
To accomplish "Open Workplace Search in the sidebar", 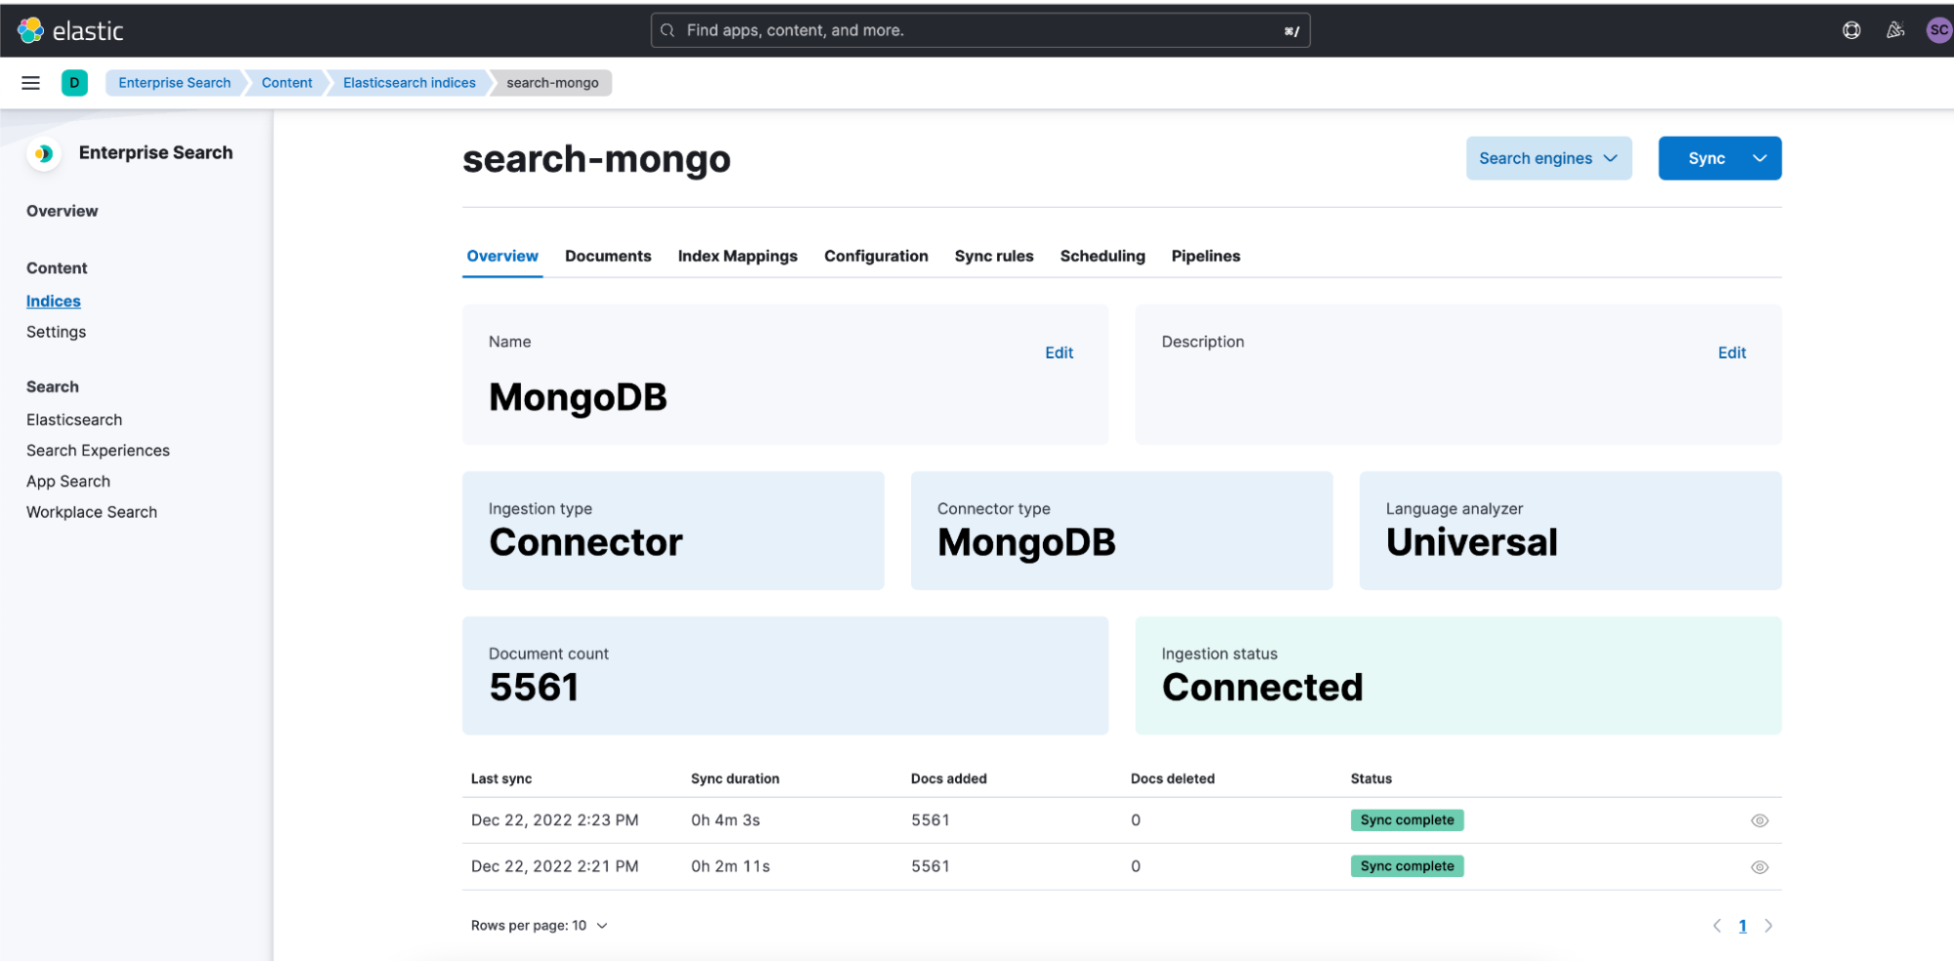I will click(x=92, y=512).
